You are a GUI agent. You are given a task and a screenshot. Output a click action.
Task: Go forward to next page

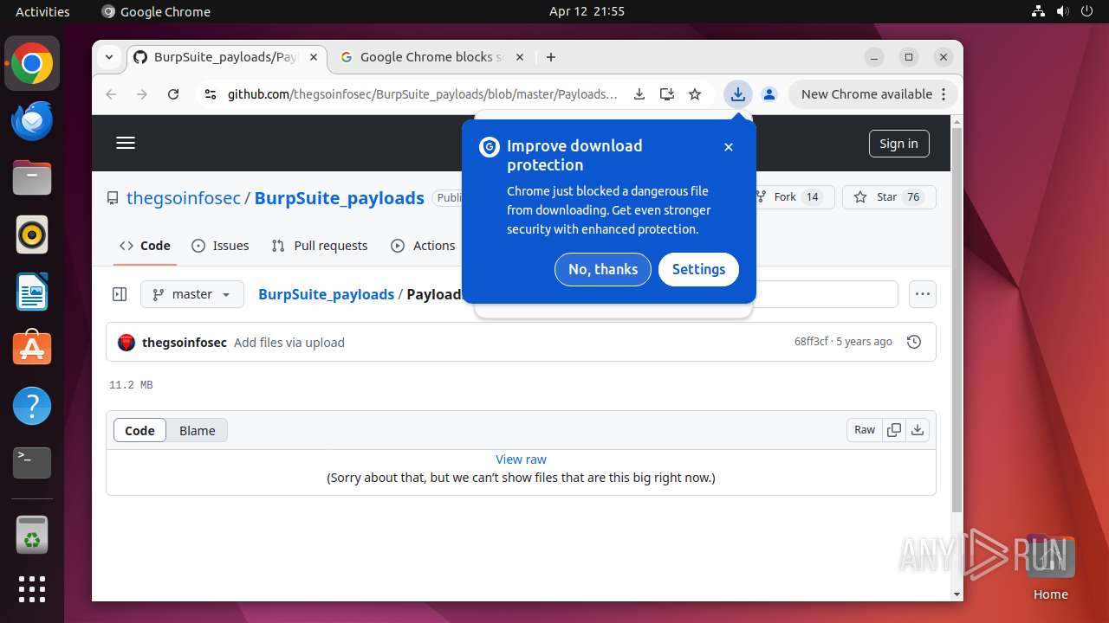click(x=142, y=94)
